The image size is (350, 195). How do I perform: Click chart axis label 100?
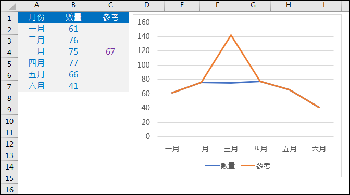[x=144, y=65]
